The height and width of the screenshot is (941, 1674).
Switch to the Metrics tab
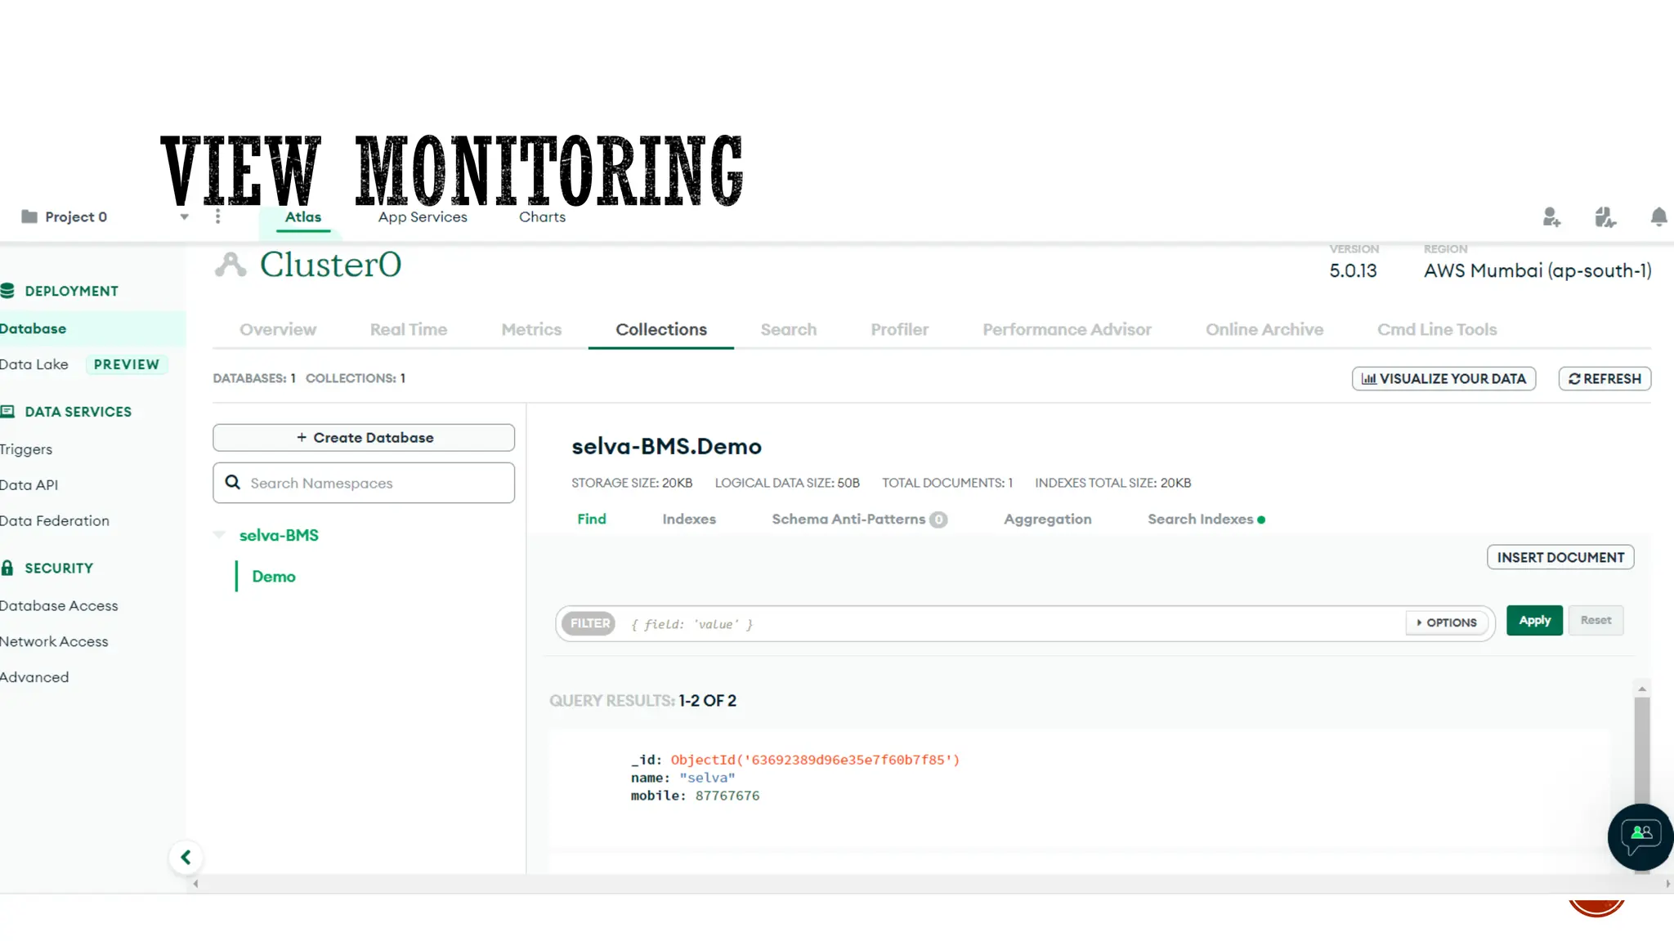pos(531,329)
